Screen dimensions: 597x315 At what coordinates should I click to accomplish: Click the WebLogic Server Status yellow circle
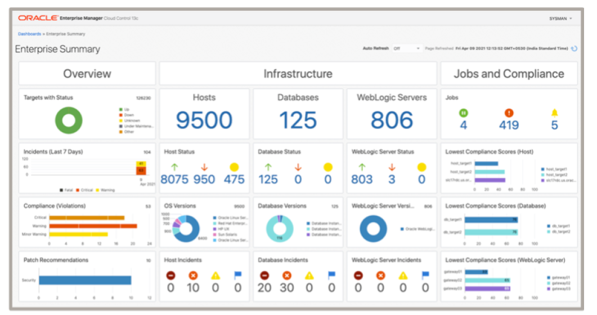point(421,167)
